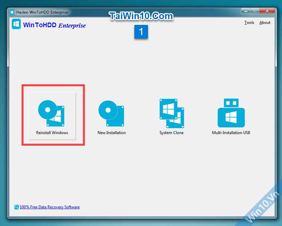Viewport: 282px width, 226px height.
Task: Select the Reinstall Windows option
Action: click(x=52, y=116)
